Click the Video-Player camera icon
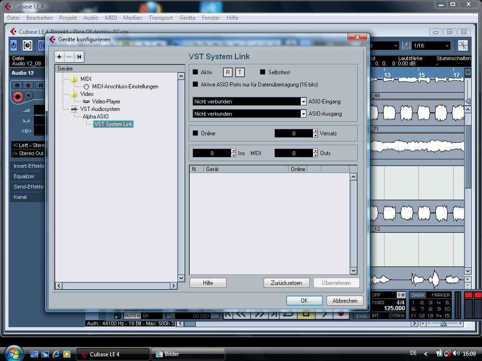Viewport: 482px width, 361px height. (86, 102)
